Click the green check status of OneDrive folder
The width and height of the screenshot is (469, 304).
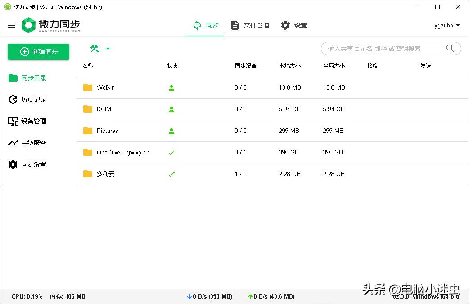tap(171, 152)
